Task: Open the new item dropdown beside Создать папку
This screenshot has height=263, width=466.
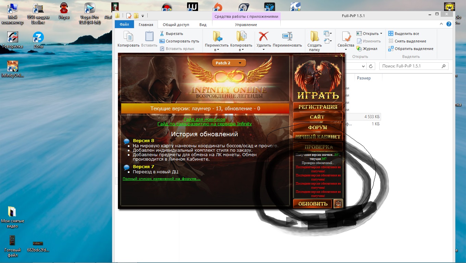Action: point(328,34)
